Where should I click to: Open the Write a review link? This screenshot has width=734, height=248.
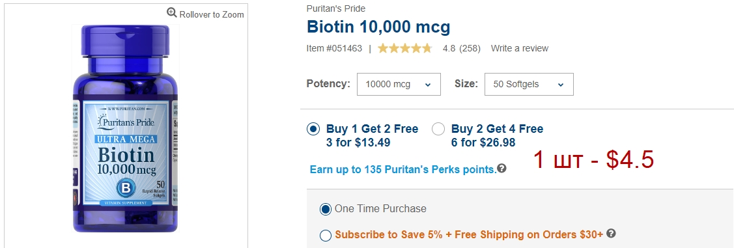click(x=520, y=48)
